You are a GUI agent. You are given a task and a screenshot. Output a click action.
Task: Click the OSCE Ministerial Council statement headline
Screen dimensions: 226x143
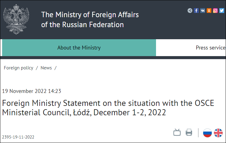[108, 108]
